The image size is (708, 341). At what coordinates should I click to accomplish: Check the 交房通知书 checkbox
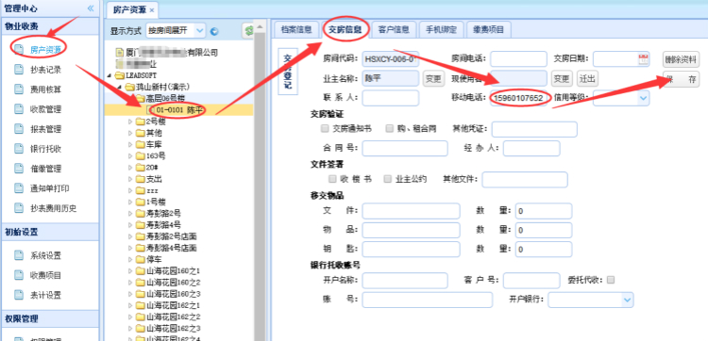click(x=324, y=129)
